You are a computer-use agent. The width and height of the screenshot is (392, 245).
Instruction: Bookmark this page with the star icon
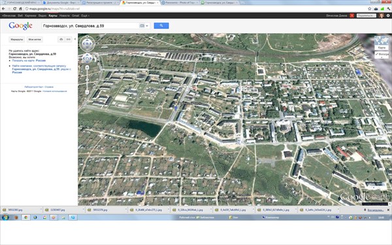click(370, 8)
